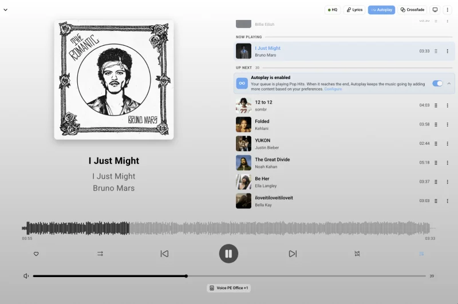Open the three-dot menu for the Billie Eilish row
The width and height of the screenshot is (458, 304).
[x=447, y=21]
